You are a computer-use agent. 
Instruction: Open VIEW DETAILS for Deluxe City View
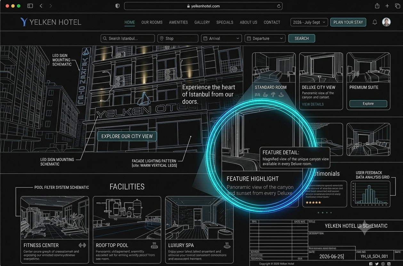click(x=313, y=104)
